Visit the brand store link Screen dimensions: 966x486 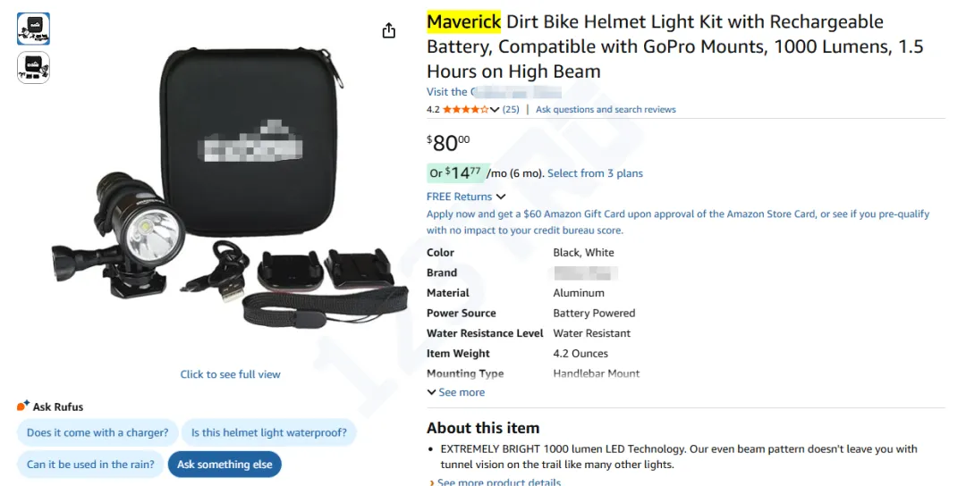click(494, 92)
